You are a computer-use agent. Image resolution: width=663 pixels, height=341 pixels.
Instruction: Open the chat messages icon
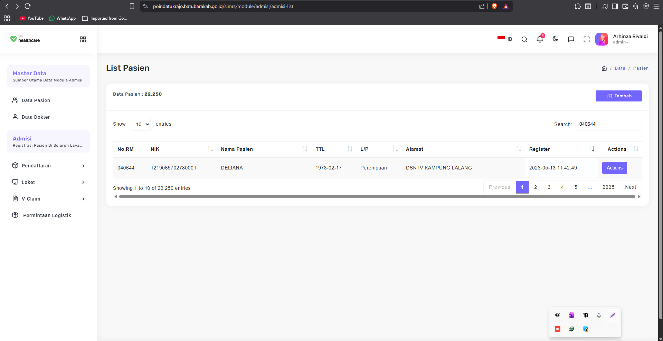[x=571, y=39]
